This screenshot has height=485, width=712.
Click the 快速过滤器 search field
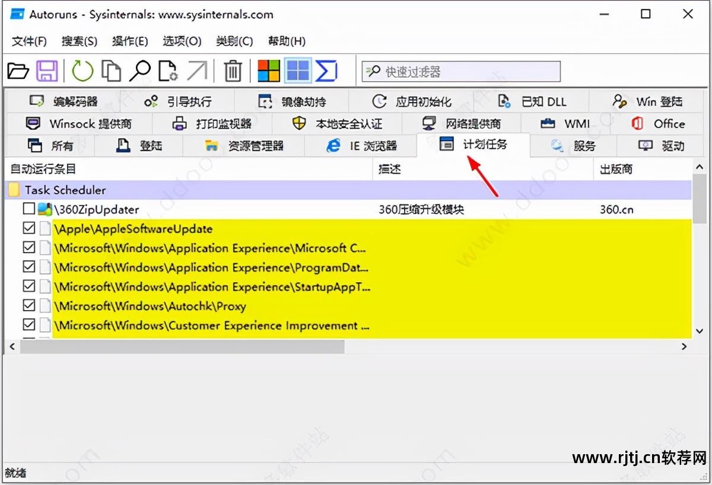pos(461,72)
